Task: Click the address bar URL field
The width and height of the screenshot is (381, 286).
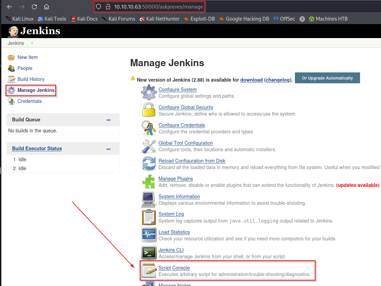Action: pyautogui.click(x=159, y=7)
